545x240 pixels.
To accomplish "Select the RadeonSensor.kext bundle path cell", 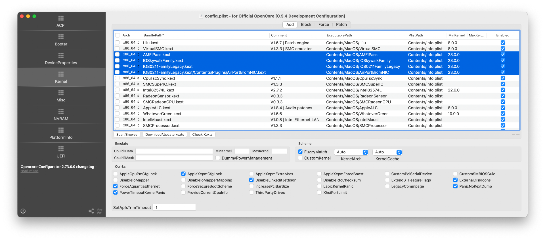I will click(x=206, y=96).
